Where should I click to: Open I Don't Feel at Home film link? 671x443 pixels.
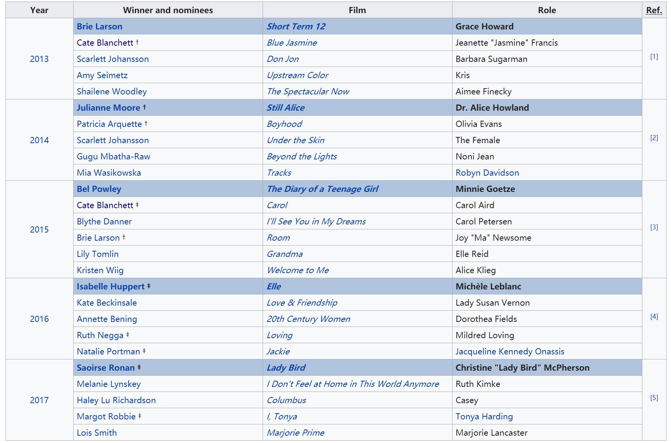pos(353,384)
